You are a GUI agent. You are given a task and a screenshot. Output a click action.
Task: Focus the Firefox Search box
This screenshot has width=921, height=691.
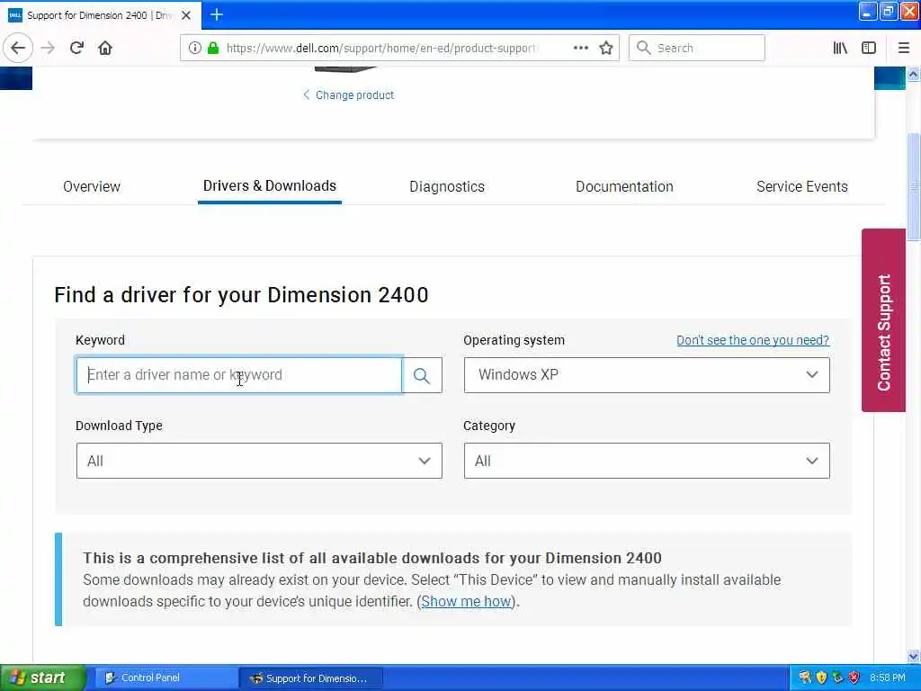(x=697, y=48)
